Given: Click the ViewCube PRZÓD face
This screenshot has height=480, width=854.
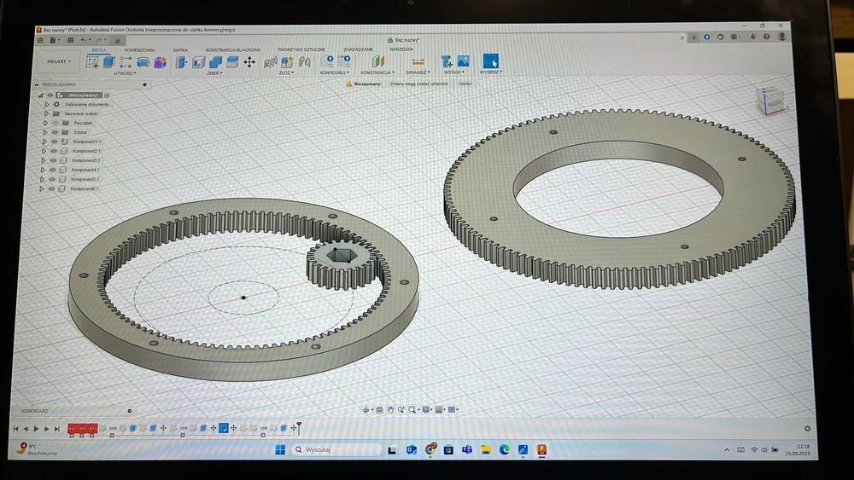Looking at the screenshot, I should coord(773,102).
